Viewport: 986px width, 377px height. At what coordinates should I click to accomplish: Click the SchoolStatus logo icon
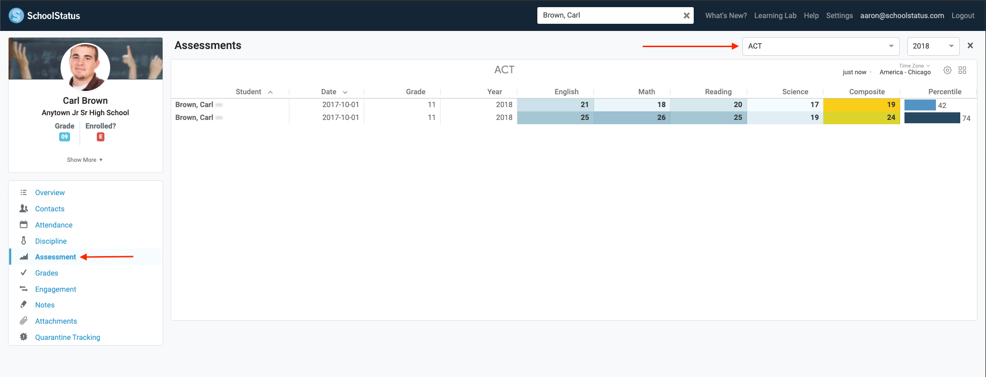16,16
